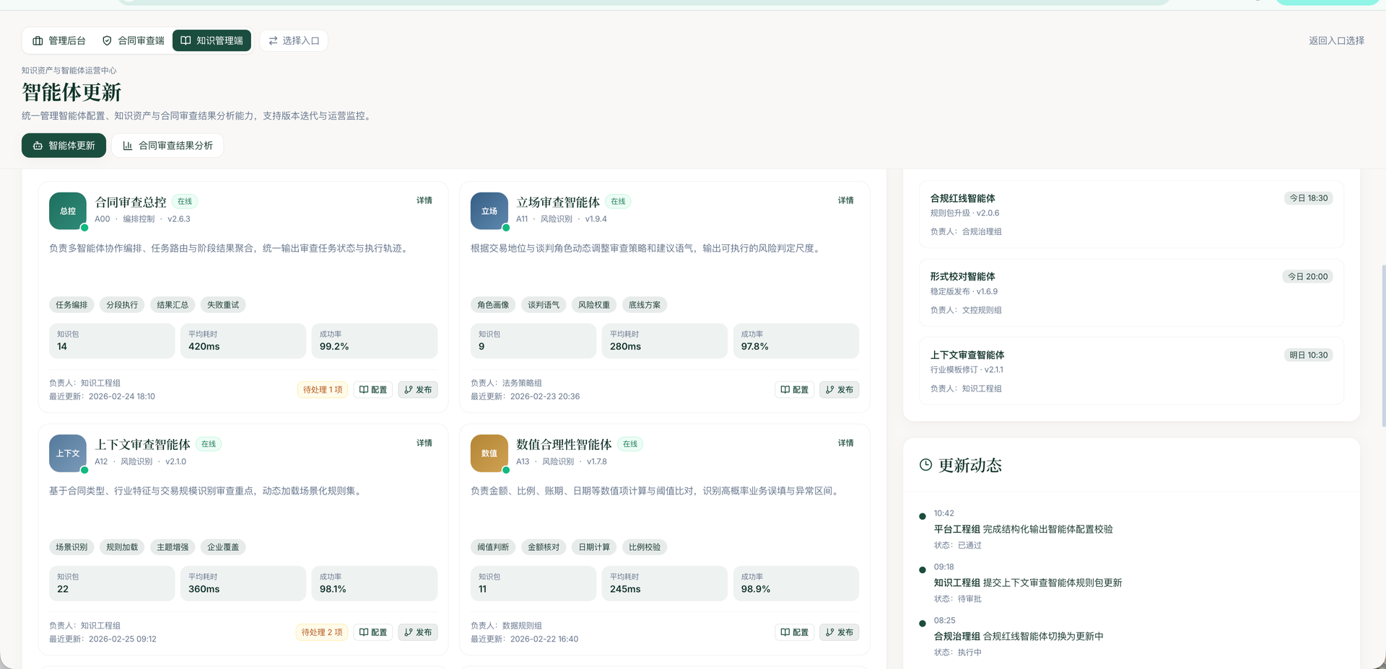Viewport: 1386px width, 669px height.
Task: Click the 知识包 22 stat box
Action: pyautogui.click(x=112, y=583)
